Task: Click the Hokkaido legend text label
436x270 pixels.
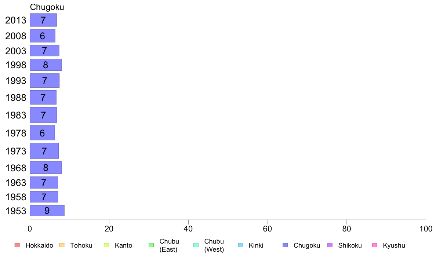Action: (x=39, y=245)
